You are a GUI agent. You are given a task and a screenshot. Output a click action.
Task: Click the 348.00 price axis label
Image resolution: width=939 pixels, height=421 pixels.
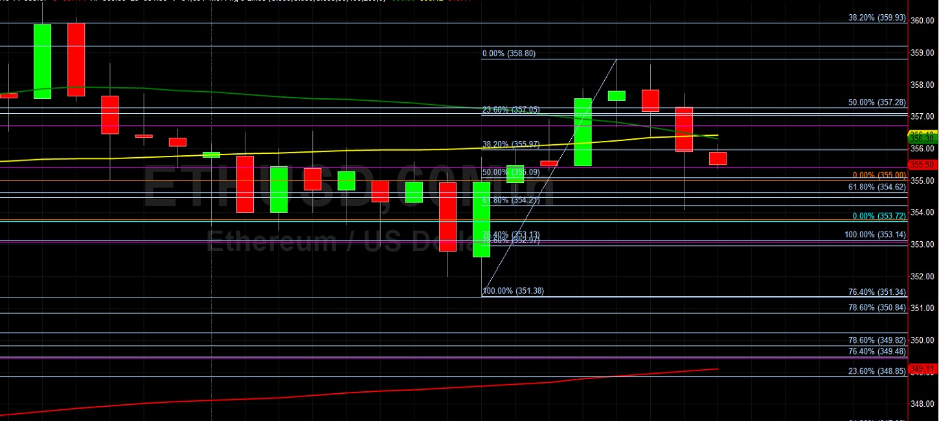tap(922, 404)
